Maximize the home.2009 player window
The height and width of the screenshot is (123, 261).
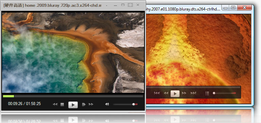tap(123, 5)
